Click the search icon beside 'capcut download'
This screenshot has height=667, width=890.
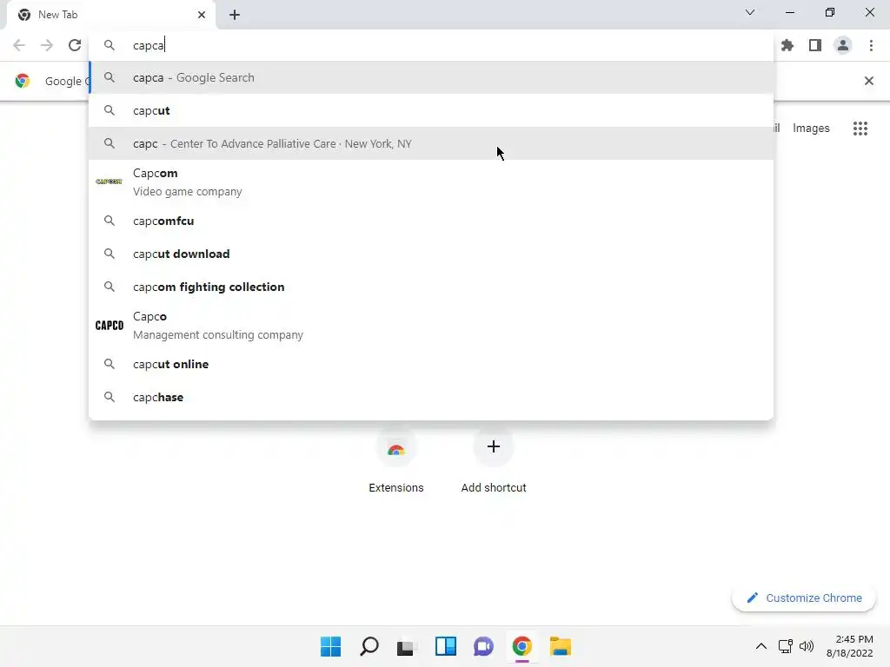pyautogui.click(x=110, y=254)
